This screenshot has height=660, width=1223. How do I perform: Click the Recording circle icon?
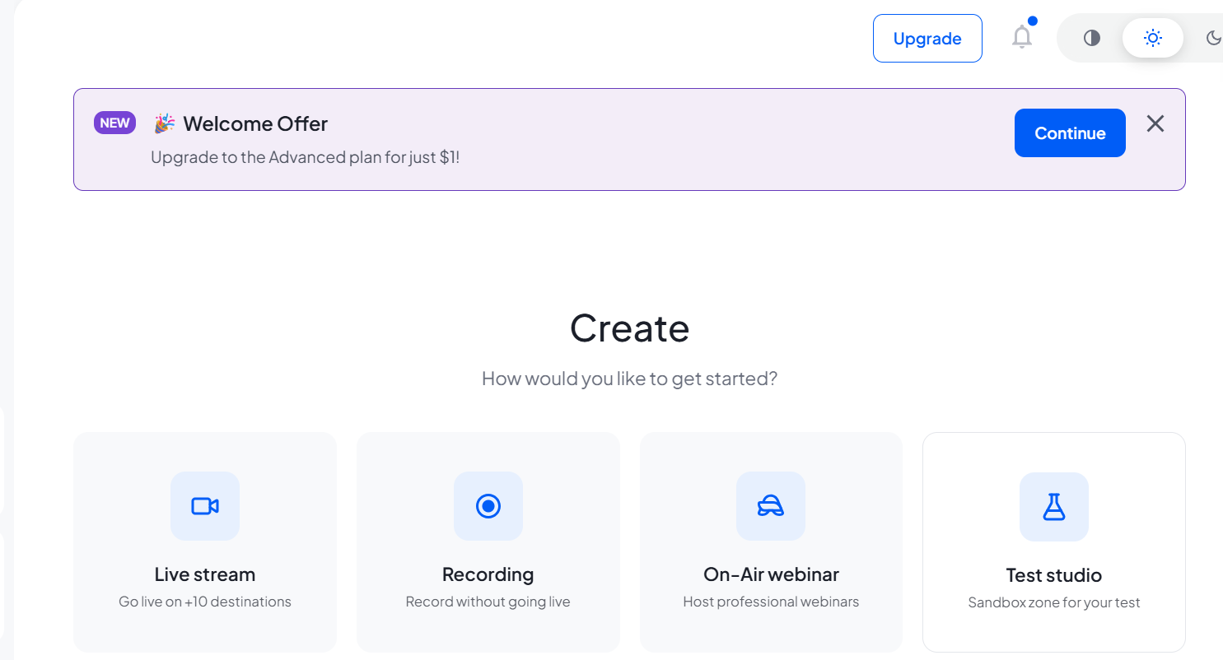(488, 506)
